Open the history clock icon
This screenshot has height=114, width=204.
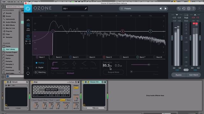point(184,9)
